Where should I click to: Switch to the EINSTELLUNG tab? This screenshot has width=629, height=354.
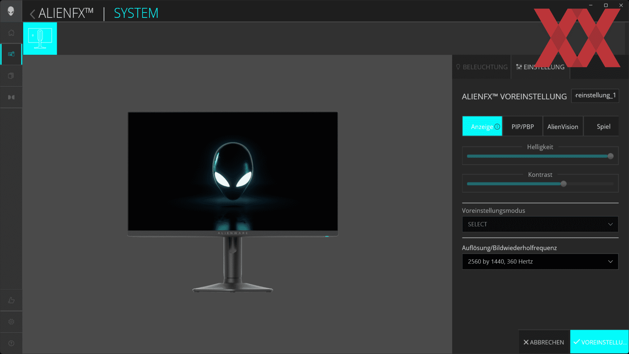[541, 67]
